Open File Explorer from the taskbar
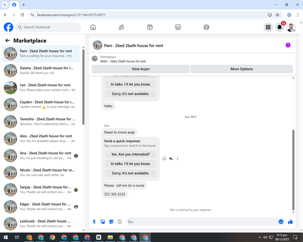This screenshot has height=242, width=303. (x=110, y=237)
